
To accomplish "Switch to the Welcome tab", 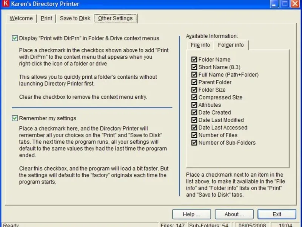I will tap(21, 18).
